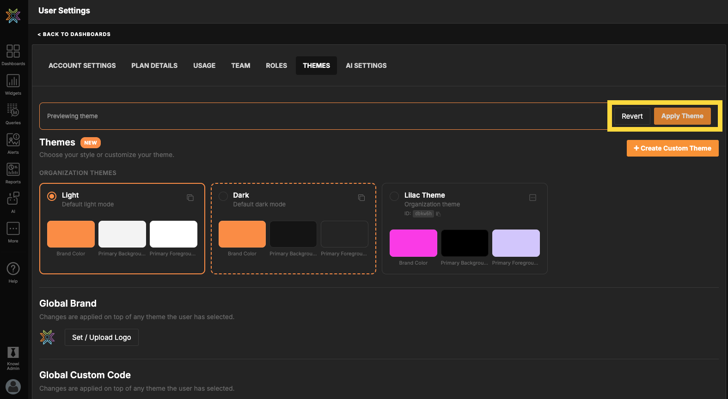Duplicate the Light theme via copy icon
728x399 pixels.
pyautogui.click(x=190, y=198)
